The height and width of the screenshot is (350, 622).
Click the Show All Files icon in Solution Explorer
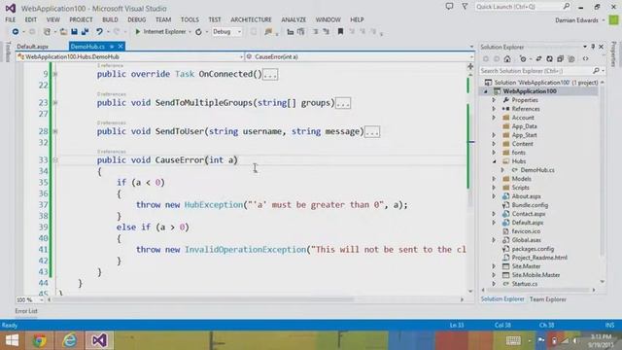[571, 59]
